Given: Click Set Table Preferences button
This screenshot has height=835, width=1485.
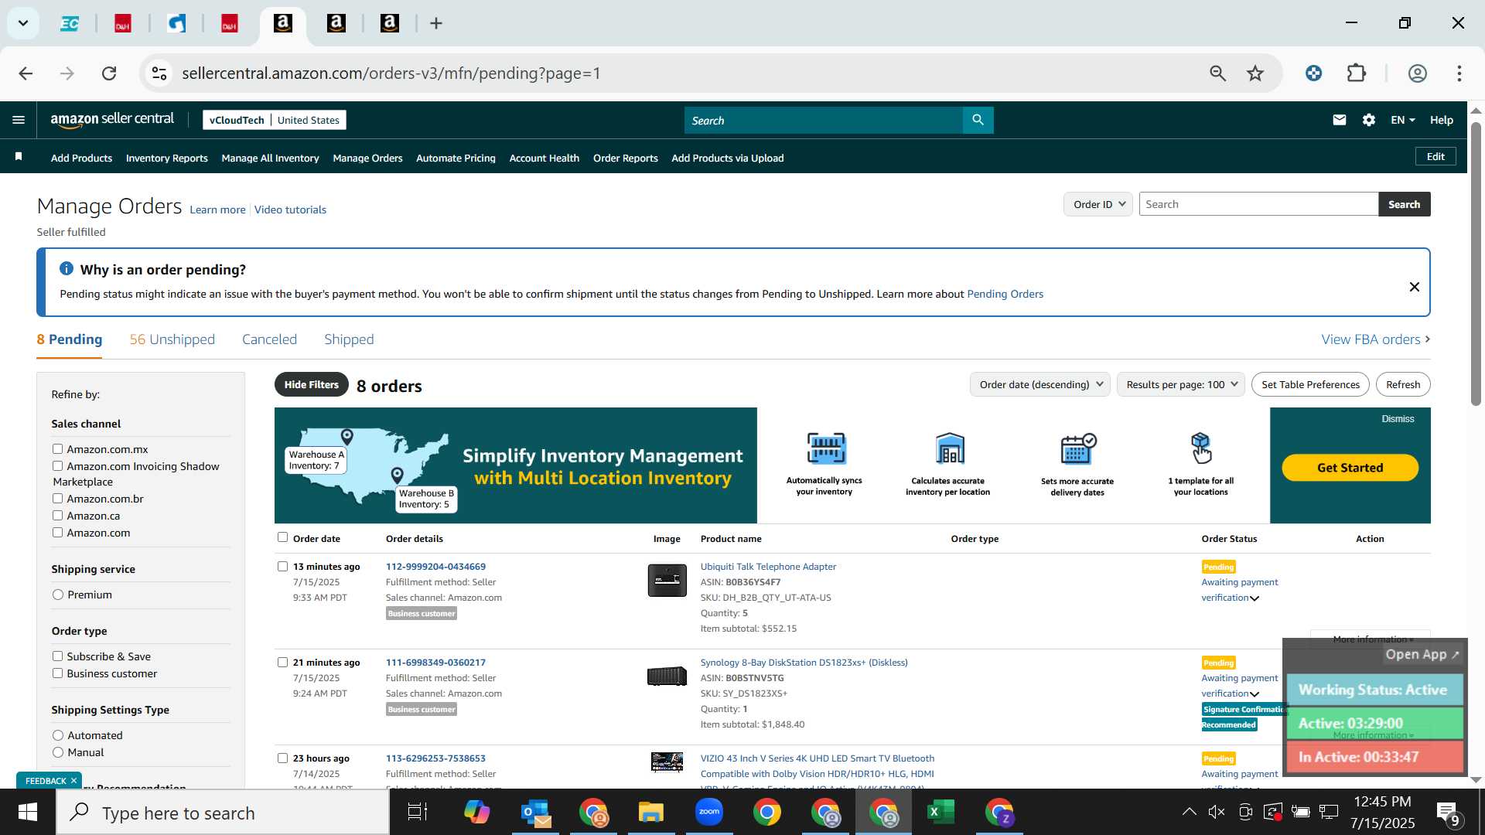Looking at the screenshot, I should (1310, 384).
